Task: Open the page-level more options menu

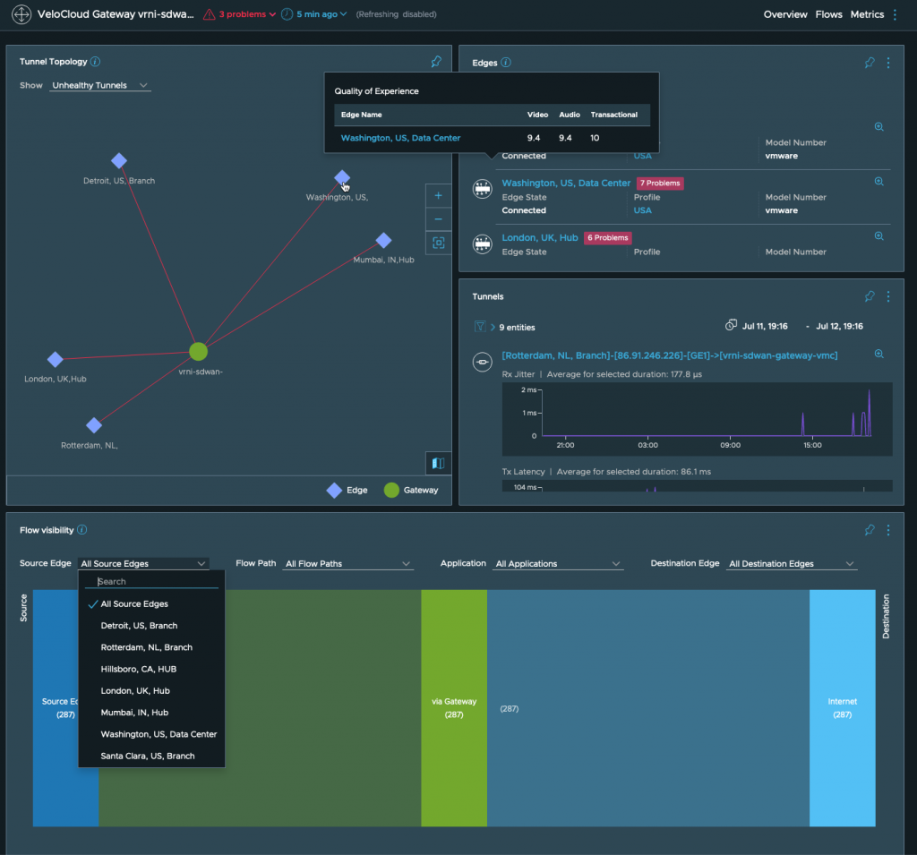Action: point(895,14)
